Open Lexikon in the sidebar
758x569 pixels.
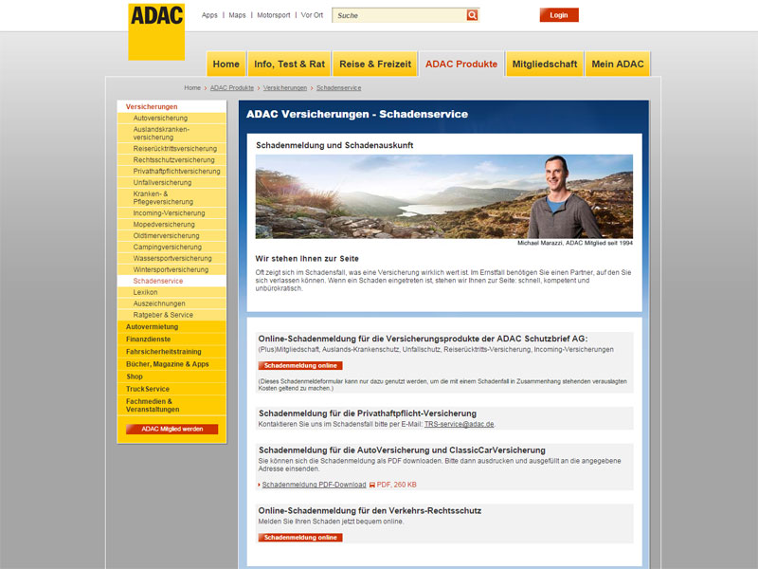pos(171,292)
